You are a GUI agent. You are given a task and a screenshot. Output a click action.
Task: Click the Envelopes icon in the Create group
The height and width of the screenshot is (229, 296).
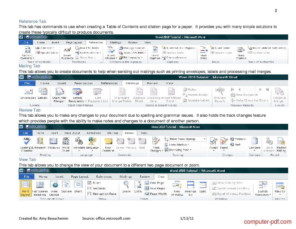[28, 91]
